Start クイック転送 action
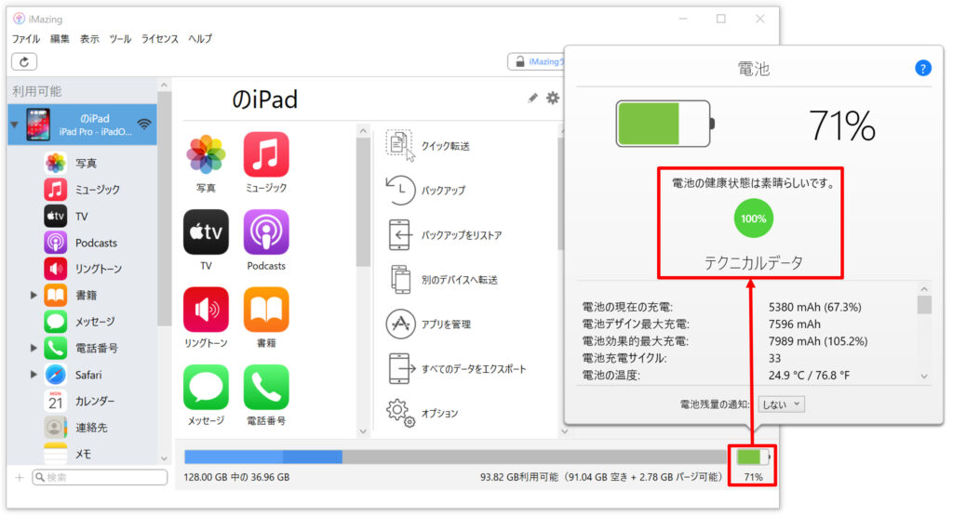 pyautogui.click(x=428, y=146)
